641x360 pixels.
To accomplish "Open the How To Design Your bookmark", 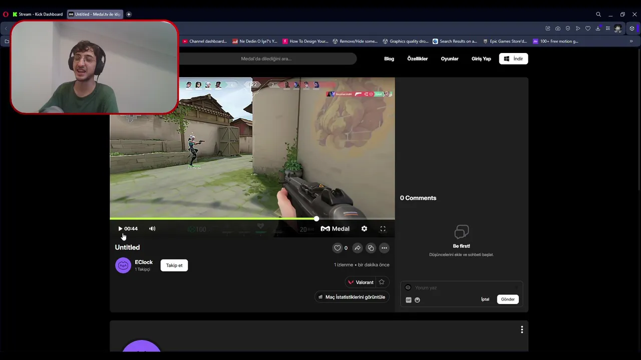I will click(x=305, y=41).
